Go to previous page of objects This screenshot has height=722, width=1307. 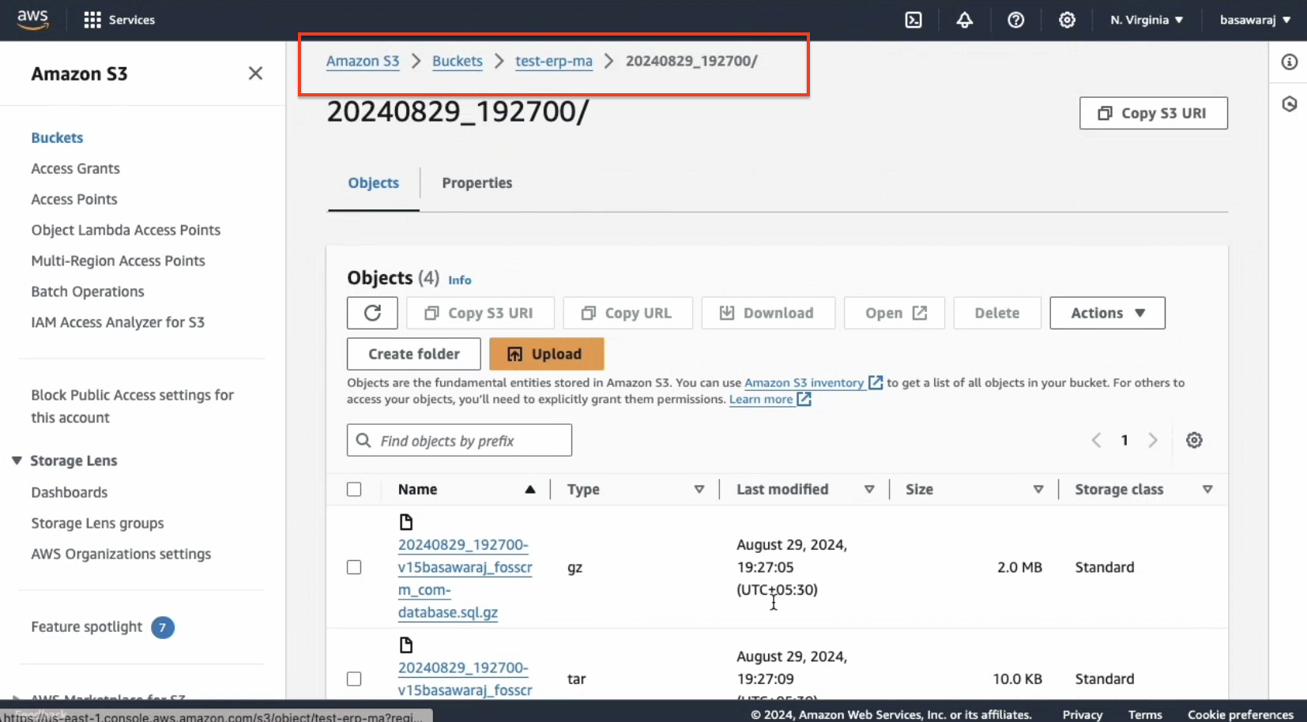[1096, 440]
